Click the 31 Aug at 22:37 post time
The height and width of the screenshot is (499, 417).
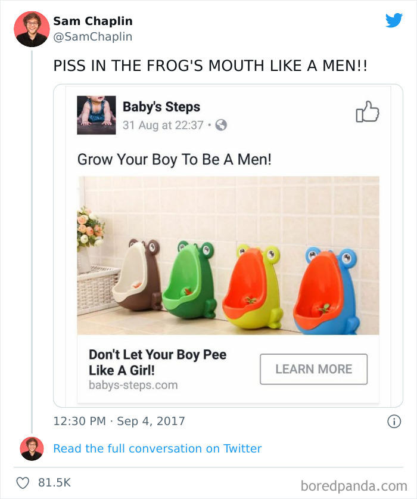point(163,125)
